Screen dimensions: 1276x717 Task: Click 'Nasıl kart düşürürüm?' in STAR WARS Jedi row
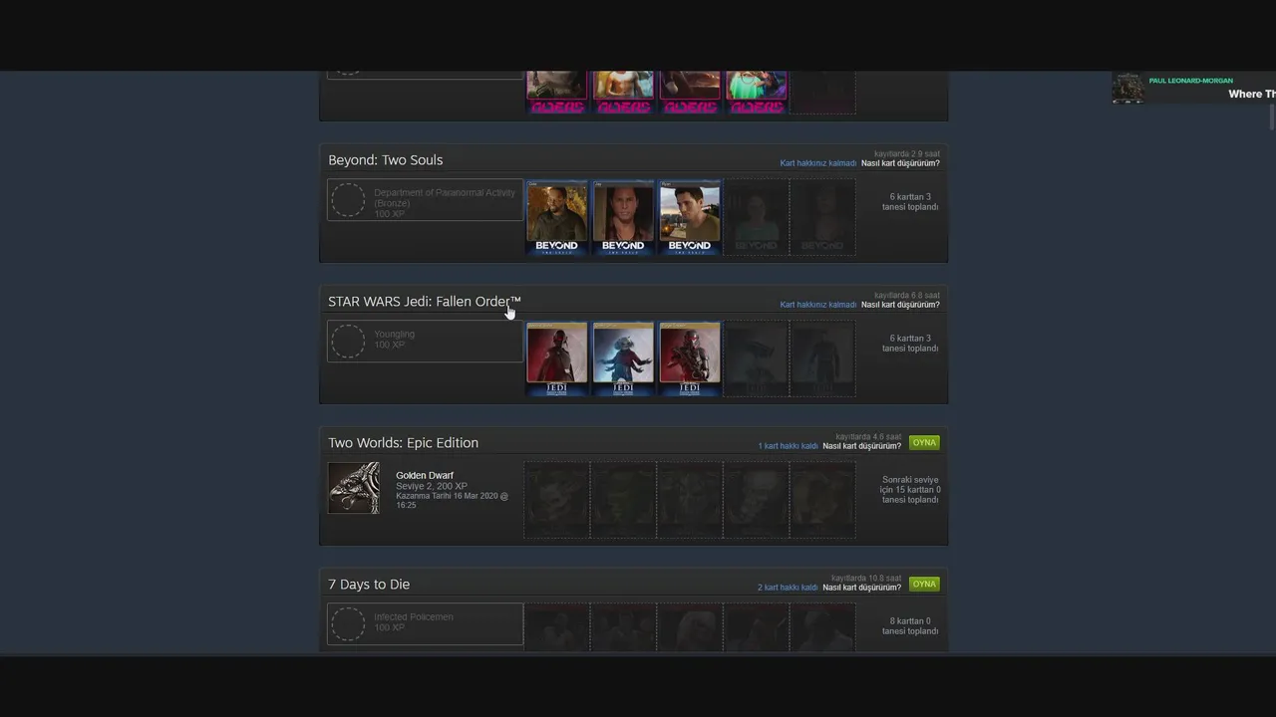pos(900,305)
